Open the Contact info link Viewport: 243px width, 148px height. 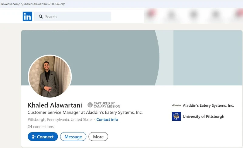coord(107,120)
